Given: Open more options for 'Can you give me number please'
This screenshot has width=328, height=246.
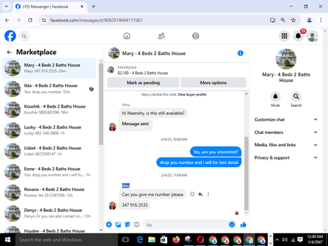Looking at the screenshot, I should click(208, 194).
